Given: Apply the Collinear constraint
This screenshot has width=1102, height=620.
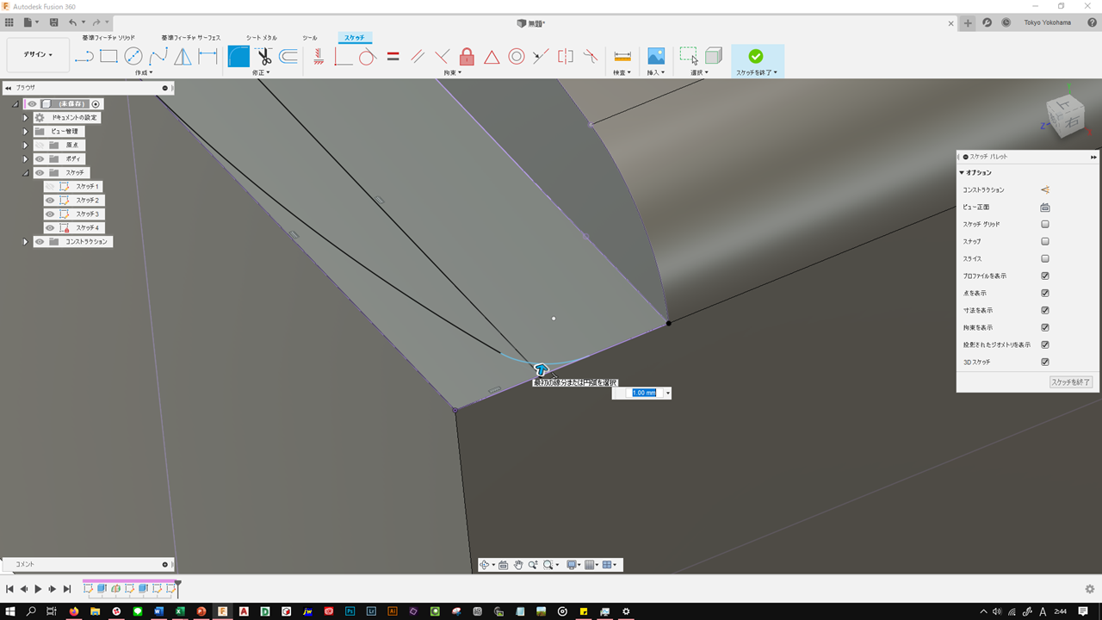Looking at the screenshot, I should click(x=541, y=57).
